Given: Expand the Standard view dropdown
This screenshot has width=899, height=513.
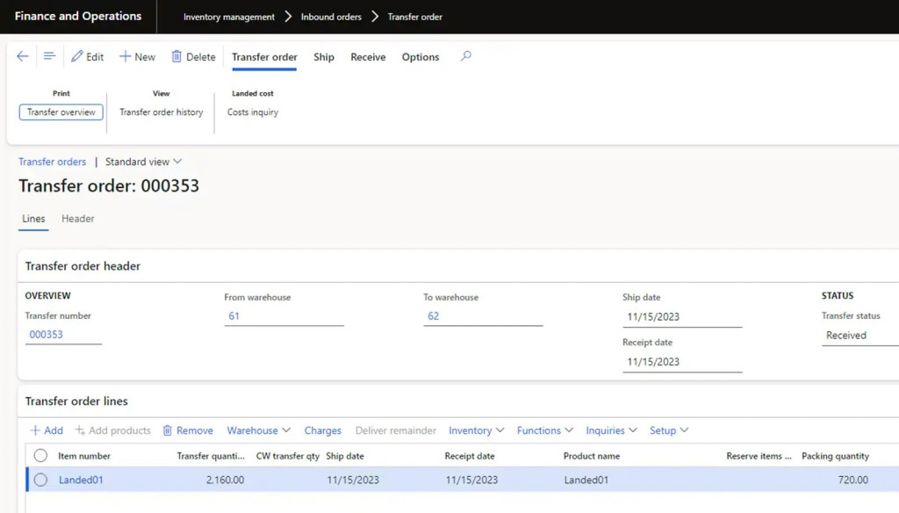Looking at the screenshot, I should pos(143,162).
